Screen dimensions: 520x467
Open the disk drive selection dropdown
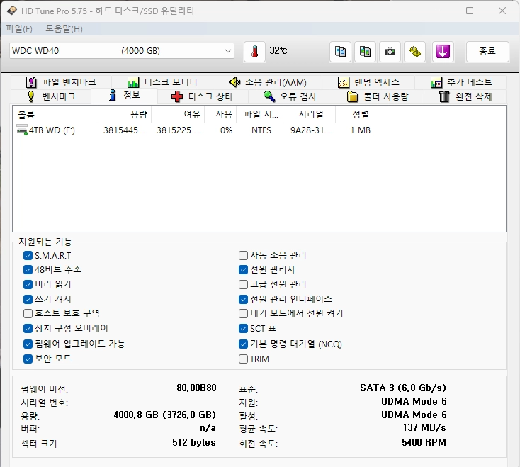[x=122, y=51]
